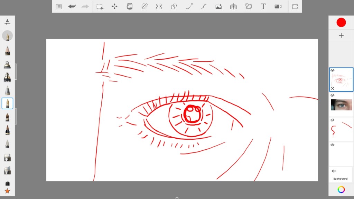Image resolution: width=354 pixels, height=199 pixels.
Task: Choose the Selection marquee tool
Action: coord(100,7)
